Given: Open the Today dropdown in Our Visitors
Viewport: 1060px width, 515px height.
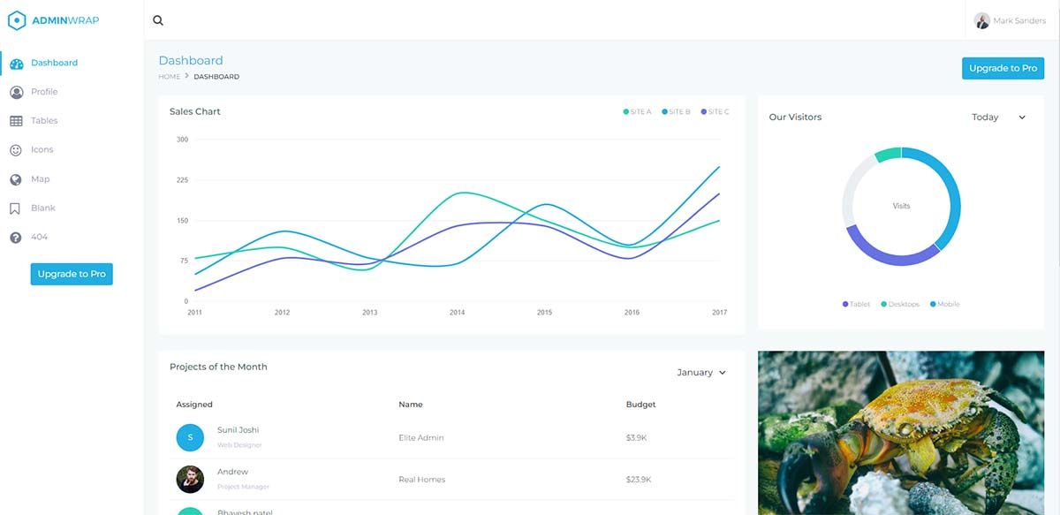Looking at the screenshot, I should point(998,117).
